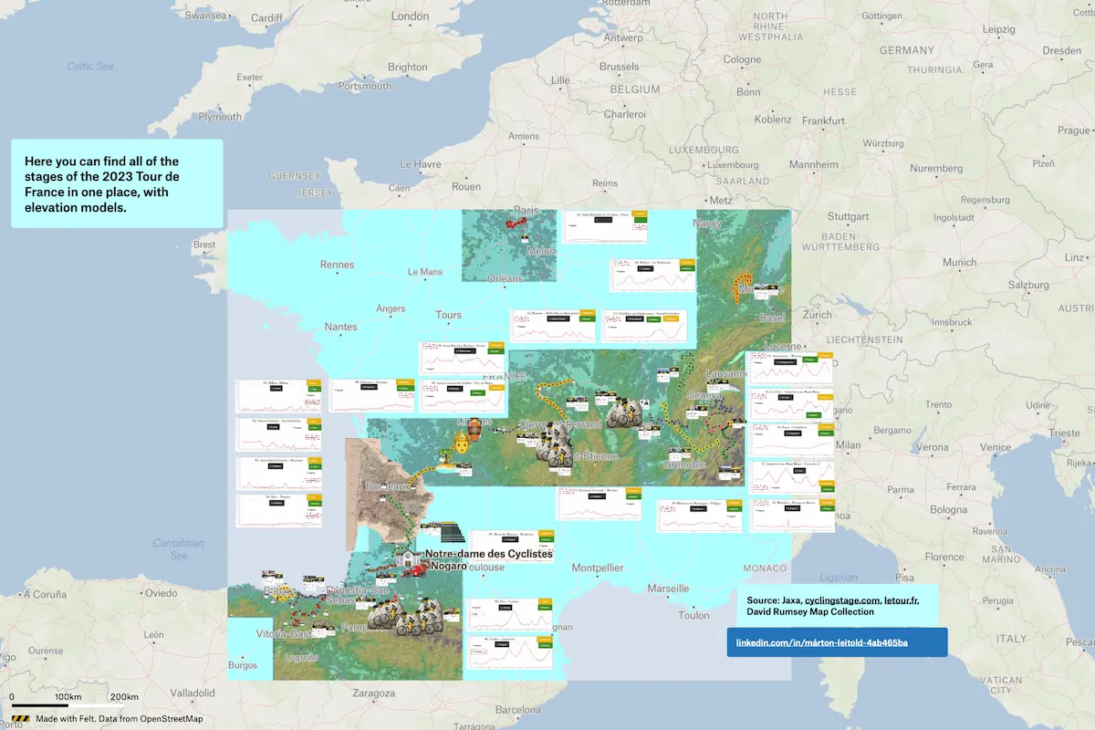Click the crowned king emoji near Limoges
Screen dimensions: 1095x730
click(462, 444)
